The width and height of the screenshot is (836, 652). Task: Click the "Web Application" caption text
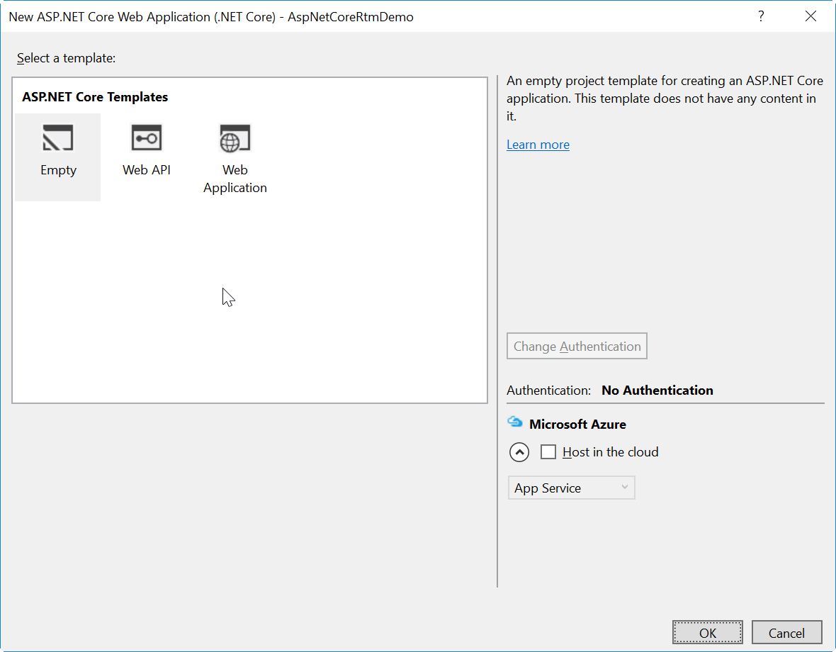pyautogui.click(x=235, y=179)
